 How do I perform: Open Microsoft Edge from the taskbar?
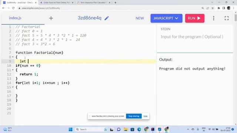(139, 129)
